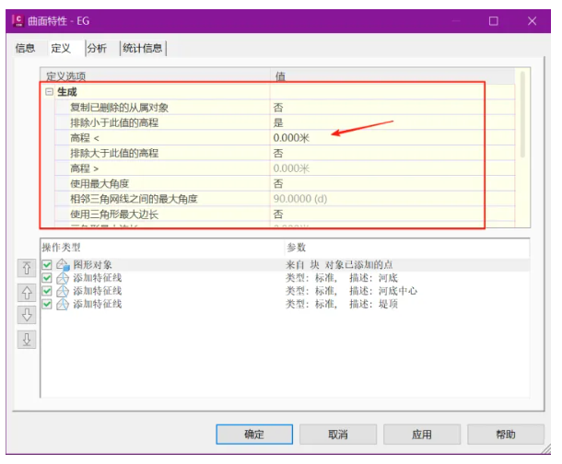Select 添加特征线 row described 河底

pyautogui.click(x=98, y=278)
